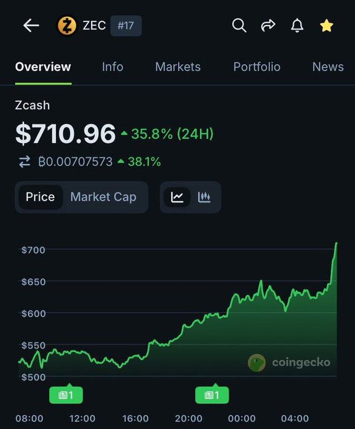Tap the #17 rank badge

[125, 26]
